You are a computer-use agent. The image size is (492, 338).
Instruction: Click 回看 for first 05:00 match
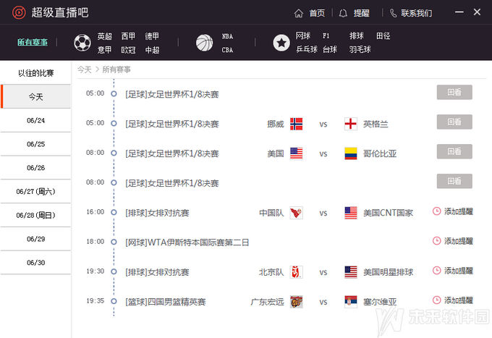pyautogui.click(x=454, y=92)
